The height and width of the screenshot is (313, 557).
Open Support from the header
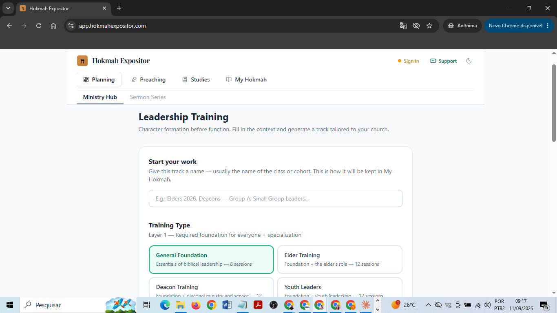[x=443, y=61]
